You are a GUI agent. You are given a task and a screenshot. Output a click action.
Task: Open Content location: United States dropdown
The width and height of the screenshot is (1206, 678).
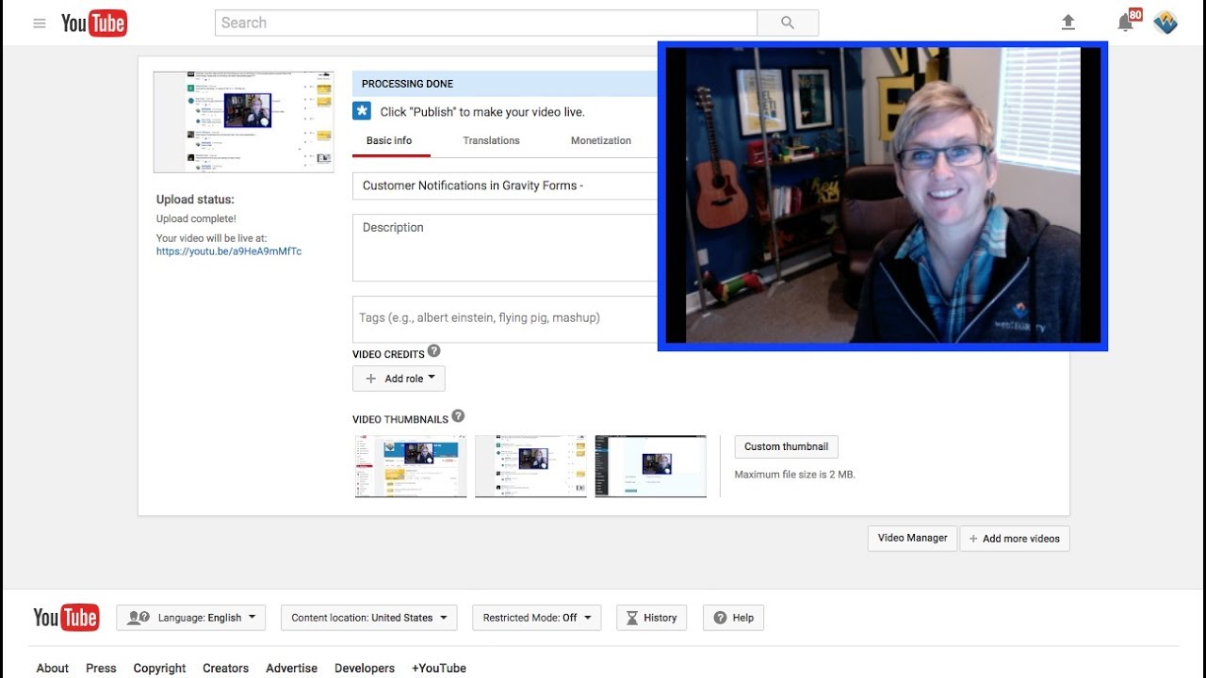[369, 618]
